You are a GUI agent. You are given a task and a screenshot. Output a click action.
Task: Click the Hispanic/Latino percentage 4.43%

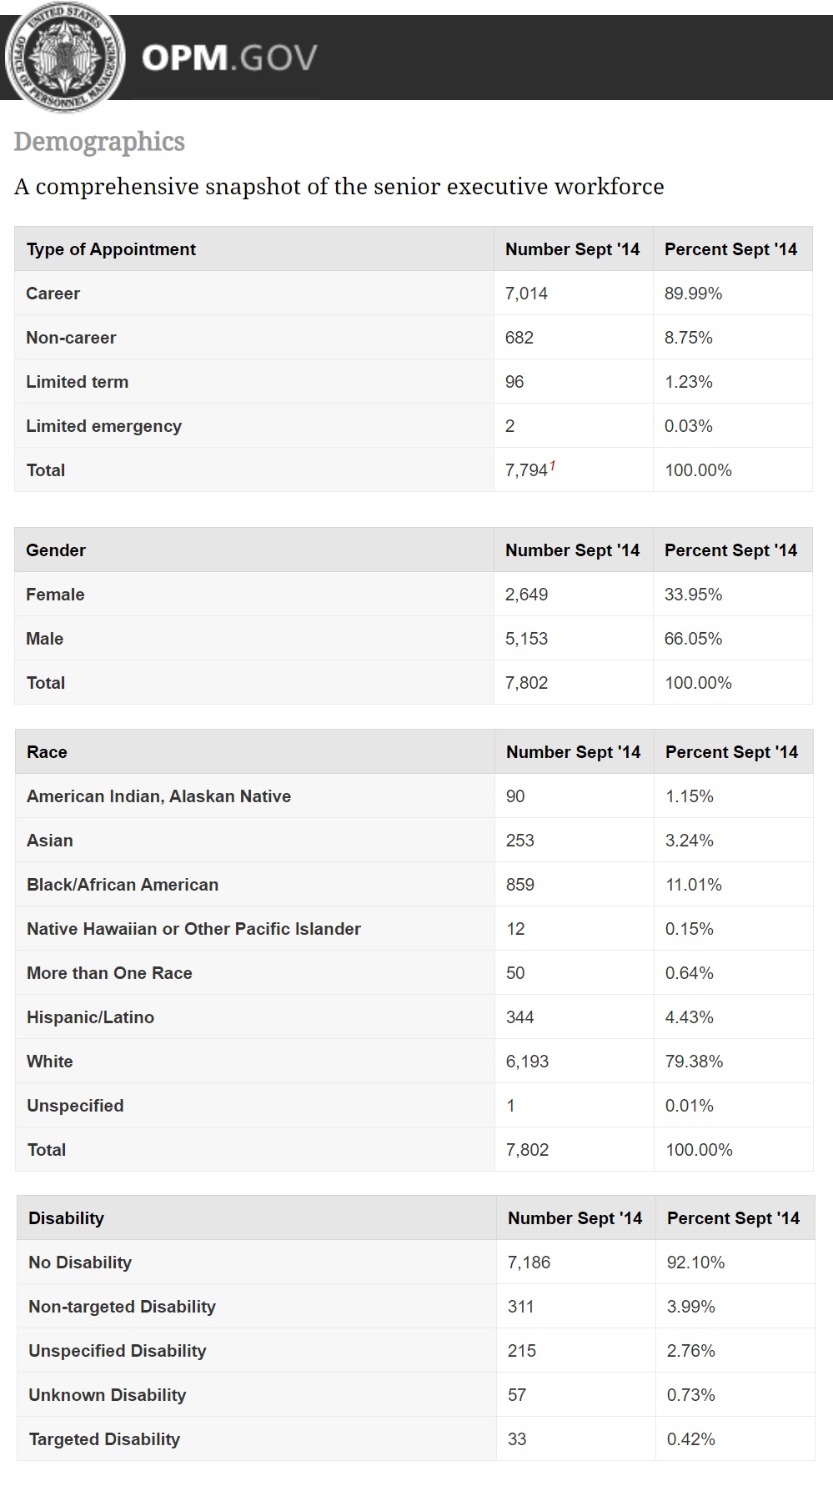tap(690, 1017)
